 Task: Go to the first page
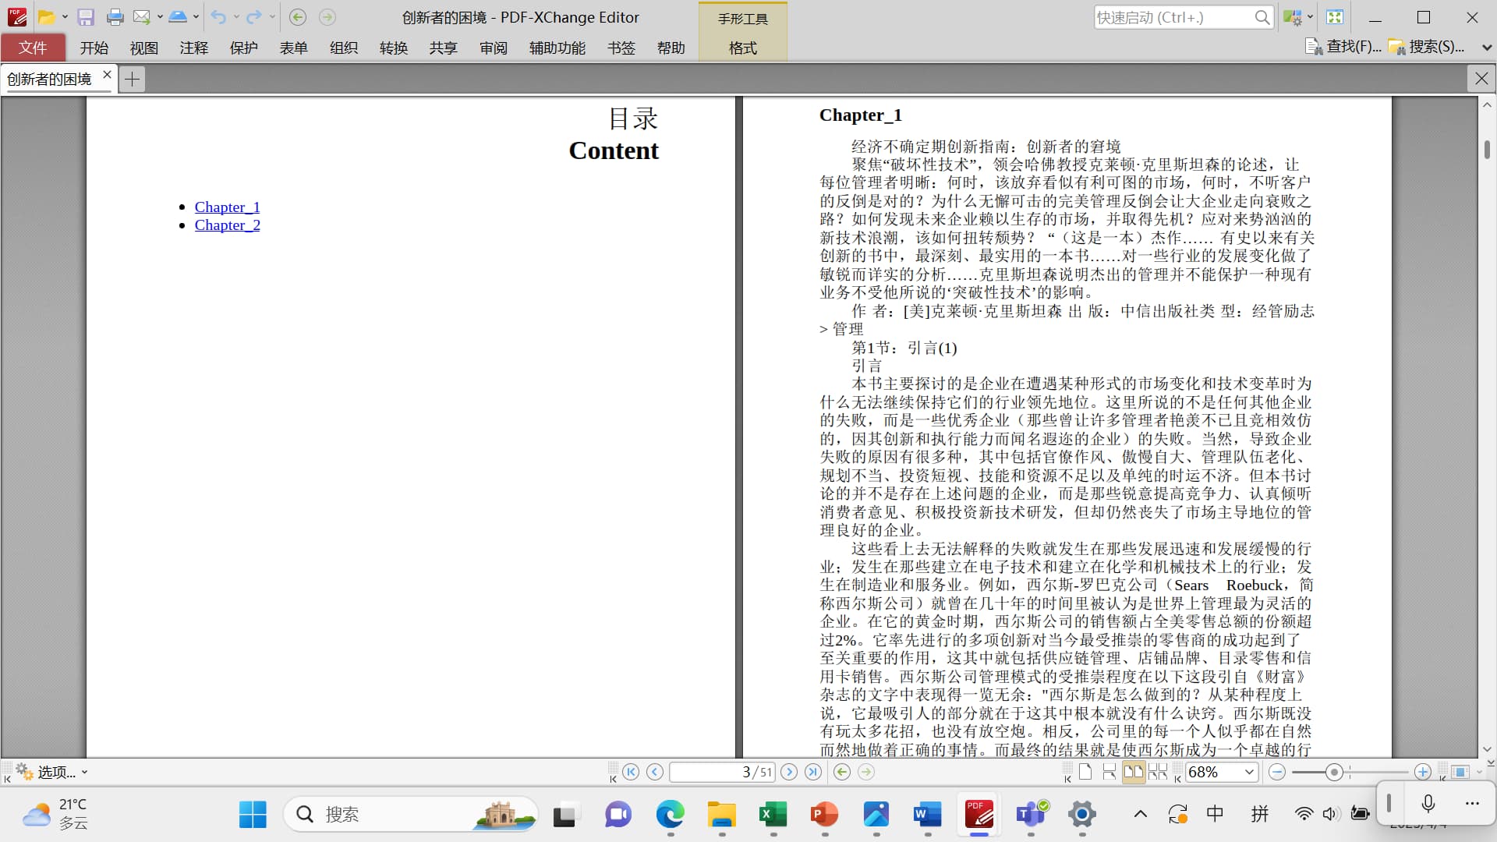pos(631,772)
